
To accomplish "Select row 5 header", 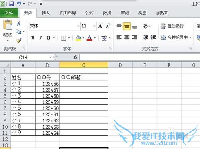I will (5, 96).
